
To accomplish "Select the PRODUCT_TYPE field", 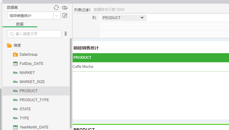I will pyautogui.click(x=34, y=100).
